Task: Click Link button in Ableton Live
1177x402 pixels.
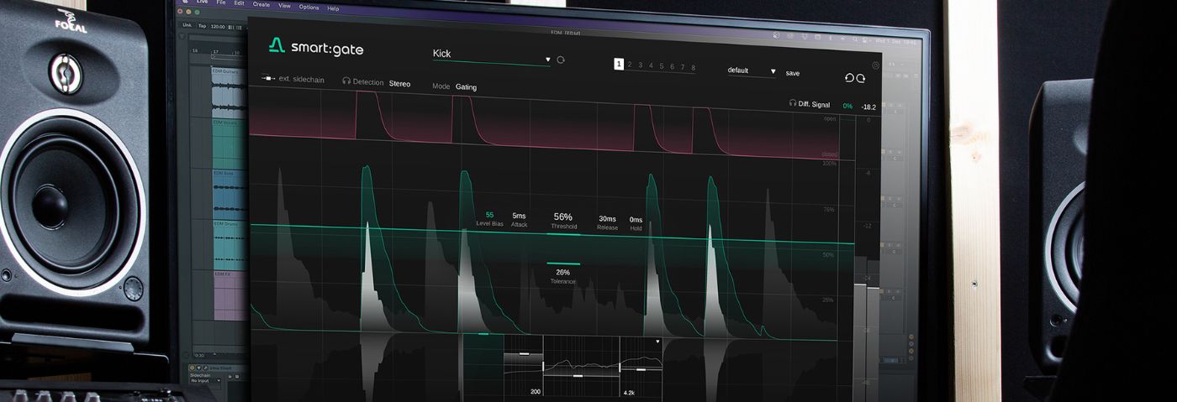Action: 187,25
